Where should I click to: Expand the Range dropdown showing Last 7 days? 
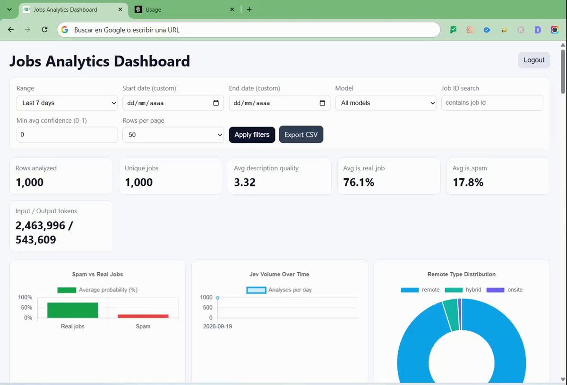pos(67,103)
